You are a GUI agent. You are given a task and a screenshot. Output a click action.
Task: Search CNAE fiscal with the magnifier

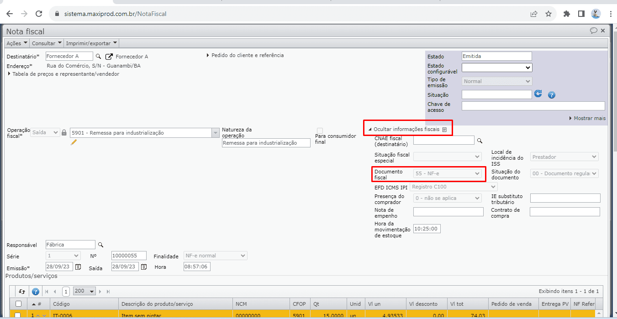click(480, 141)
